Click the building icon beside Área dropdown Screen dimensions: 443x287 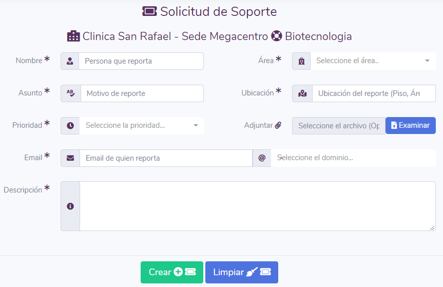click(301, 61)
